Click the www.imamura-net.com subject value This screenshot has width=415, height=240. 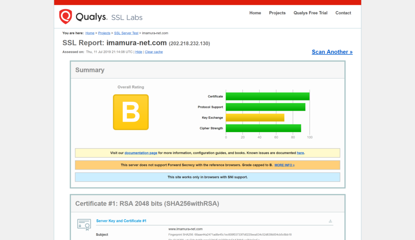[x=185, y=229]
